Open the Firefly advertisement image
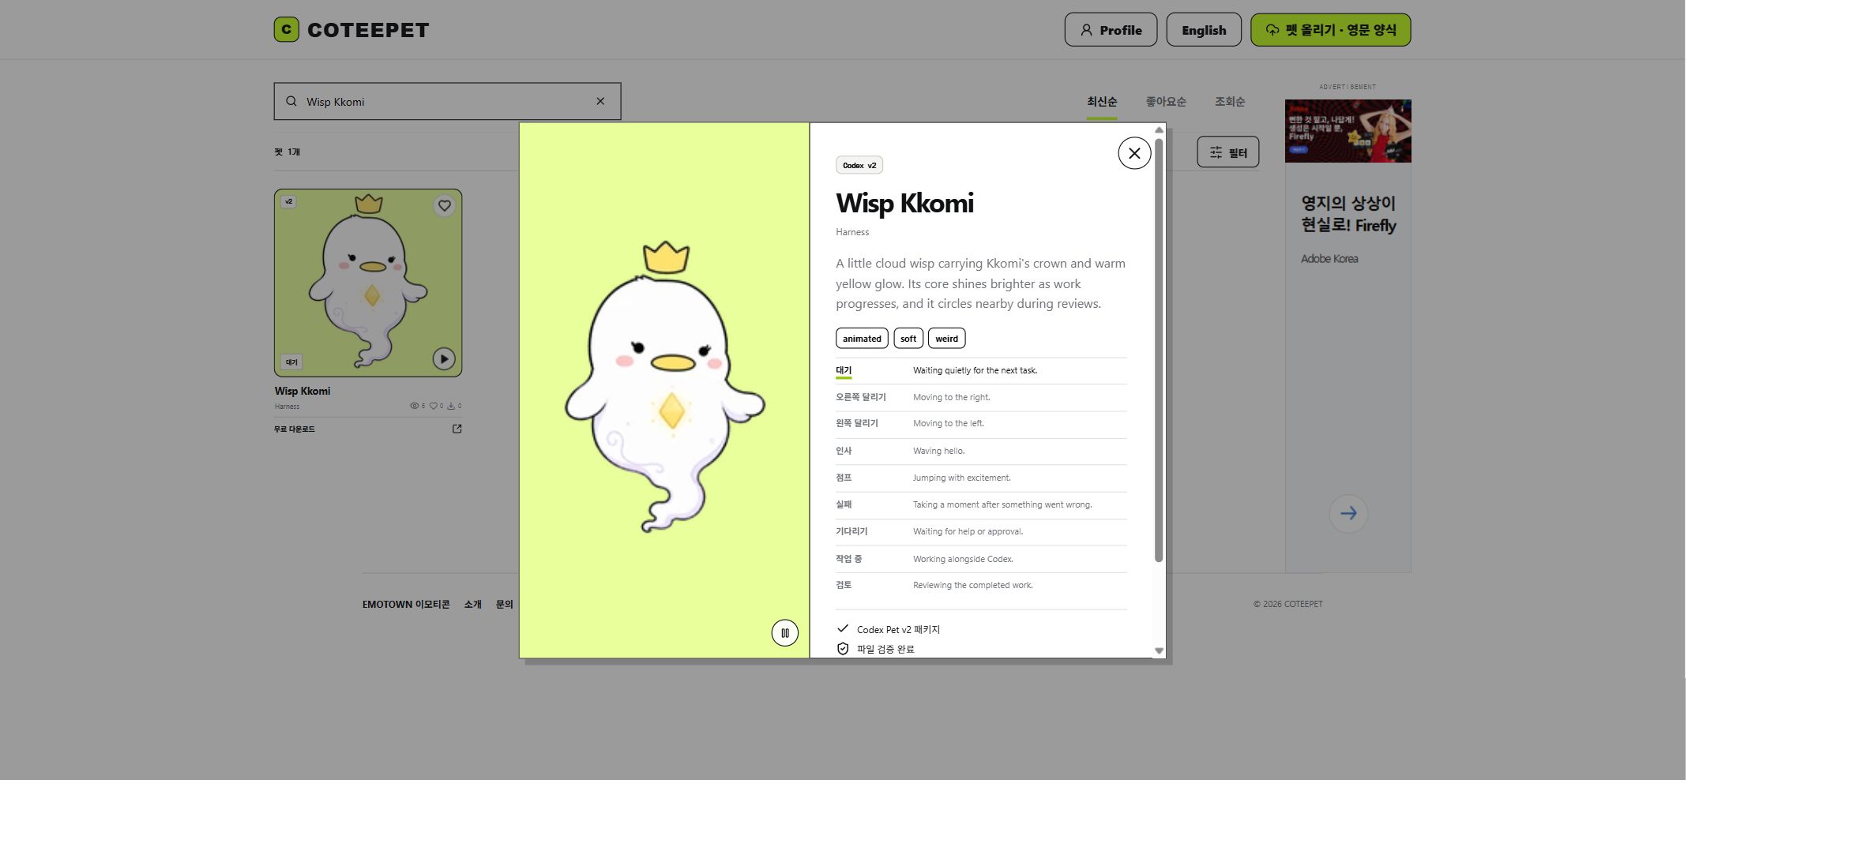This screenshot has width=1872, height=866. (x=1348, y=131)
